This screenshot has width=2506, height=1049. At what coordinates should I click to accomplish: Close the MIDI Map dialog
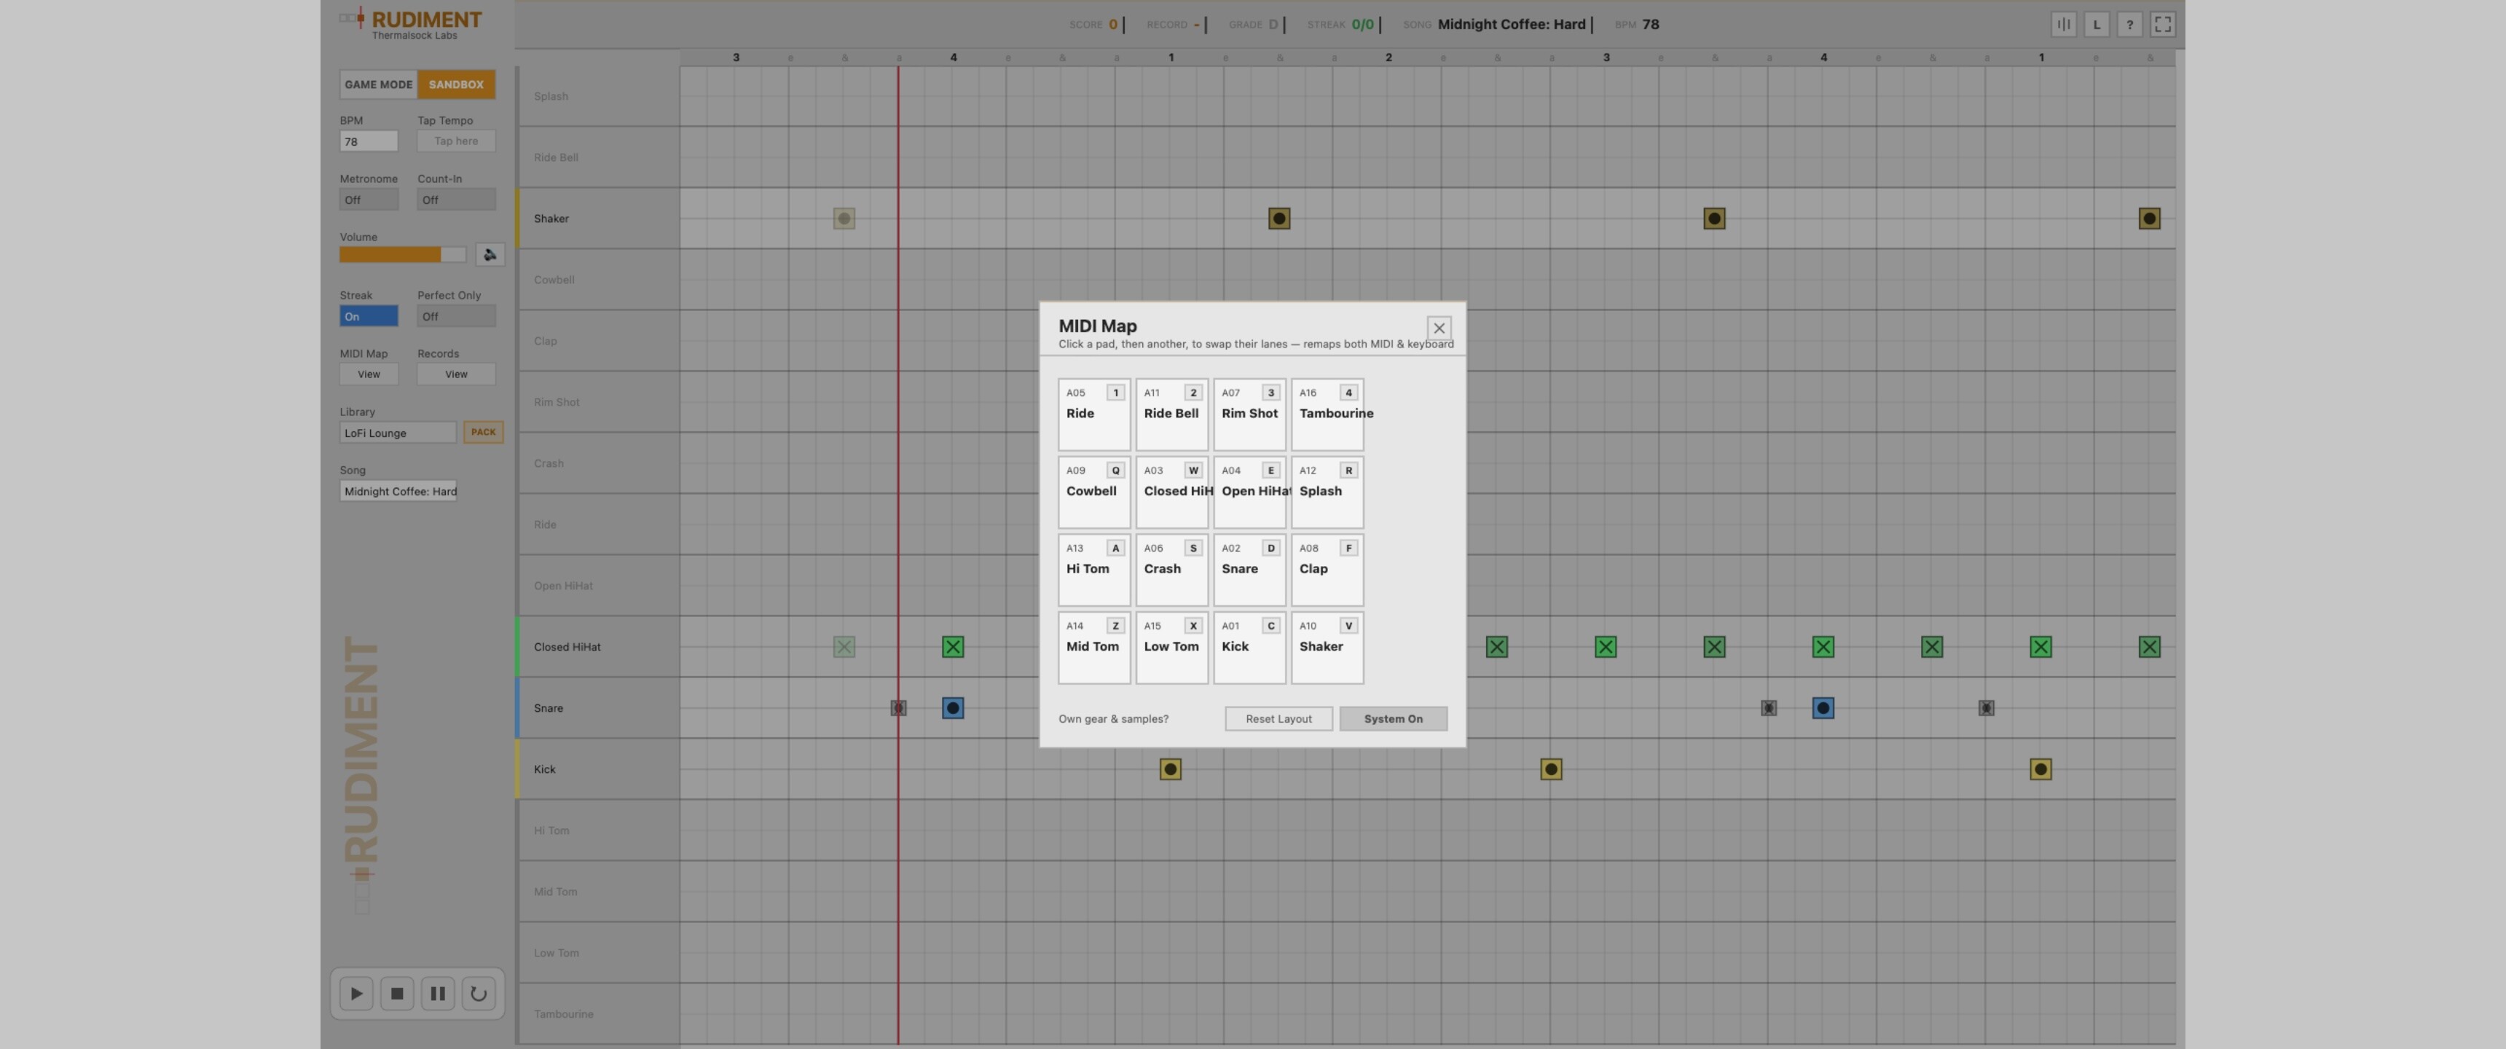(x=1439, y=328)
